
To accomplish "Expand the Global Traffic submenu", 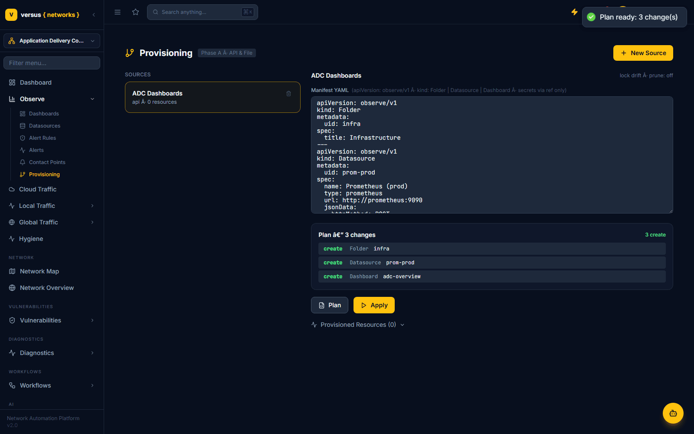I will pos(92,222).
